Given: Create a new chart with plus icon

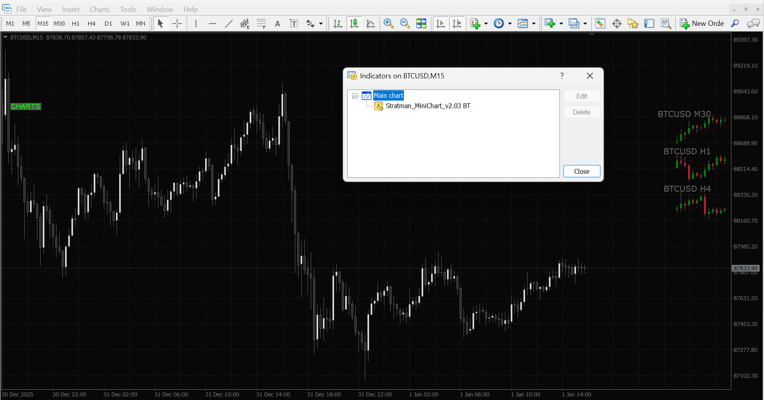Looking at the screenshot, I should pyautogui.click(x=550, y=23).
